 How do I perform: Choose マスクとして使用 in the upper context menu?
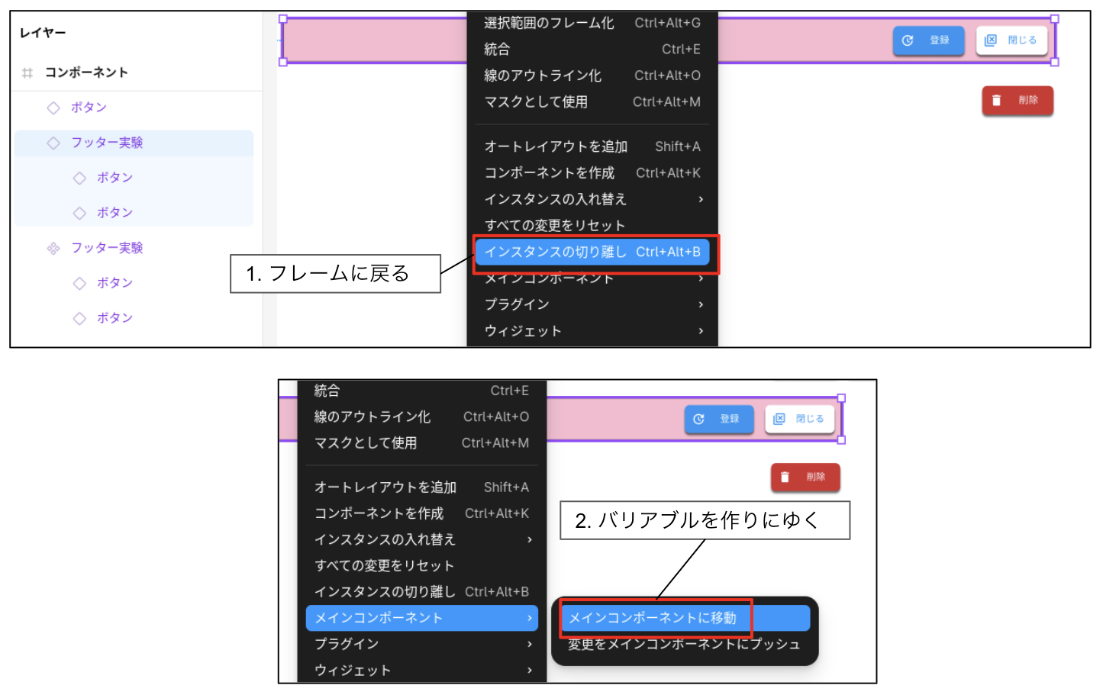[592, 102]
